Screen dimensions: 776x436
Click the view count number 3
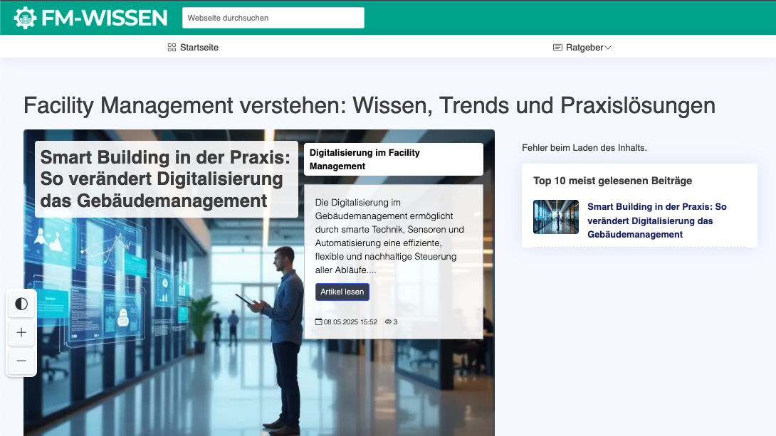pyautogui.click(x=394, y=321)
